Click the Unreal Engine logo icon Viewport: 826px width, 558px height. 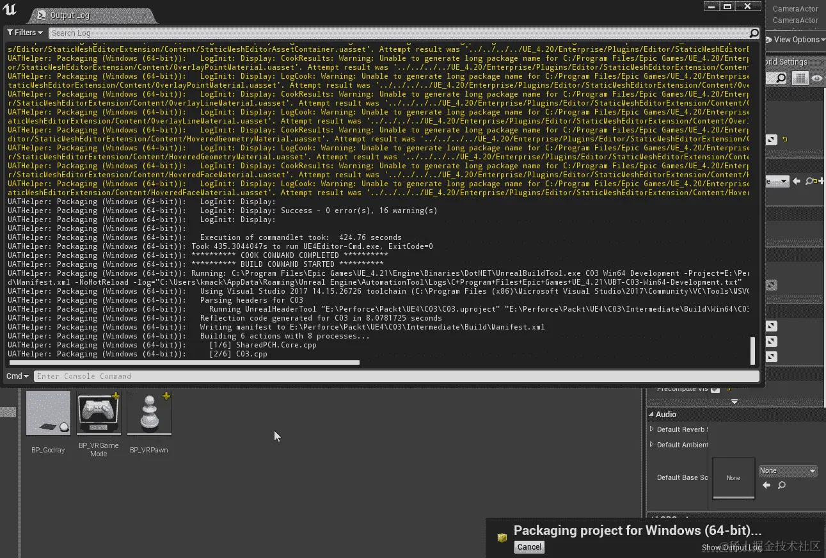tap(10, 10)
